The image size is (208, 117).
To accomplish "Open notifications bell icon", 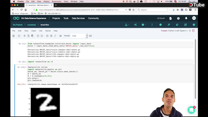I will [x=186, y=18].
